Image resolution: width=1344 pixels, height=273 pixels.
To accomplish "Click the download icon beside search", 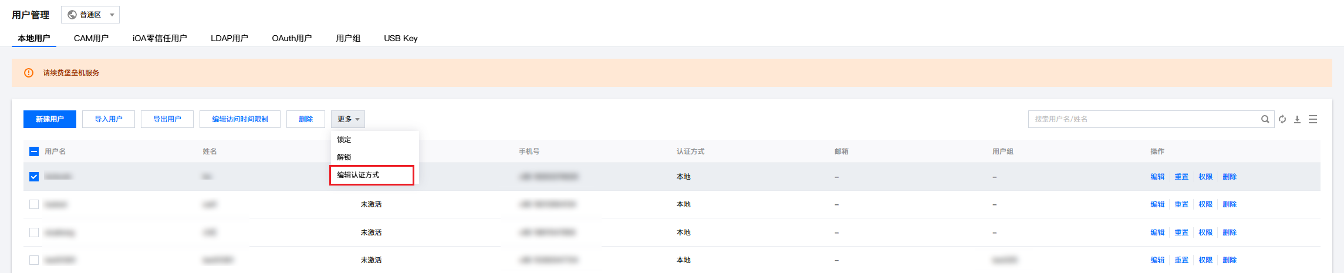I will pos(1297,119).
